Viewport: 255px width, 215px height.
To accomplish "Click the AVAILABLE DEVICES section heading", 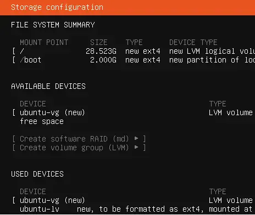I will click(48, 86).
